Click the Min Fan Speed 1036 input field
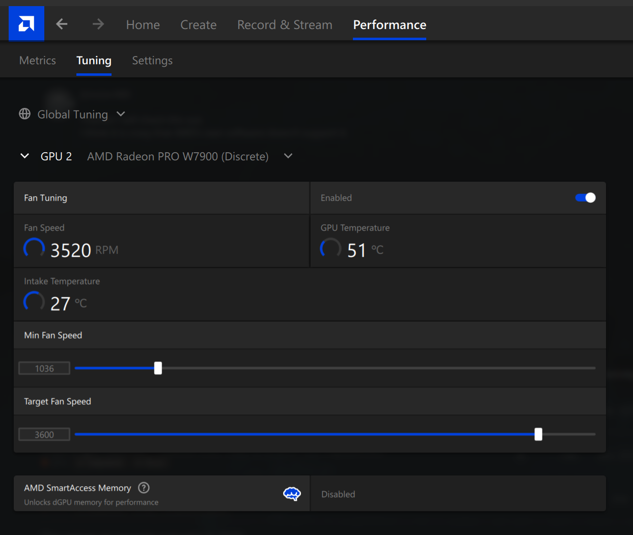 pos(44,369)
